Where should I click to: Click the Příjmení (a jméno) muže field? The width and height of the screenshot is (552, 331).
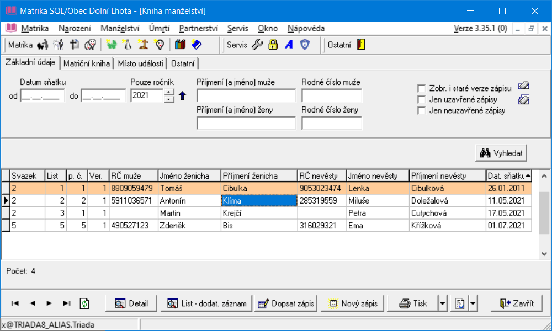pyautogui.click(x=246, y=96)
